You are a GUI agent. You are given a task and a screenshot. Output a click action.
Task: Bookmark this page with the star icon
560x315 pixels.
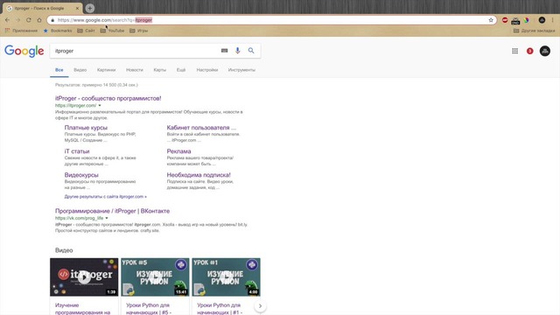(x=491, y=20)
